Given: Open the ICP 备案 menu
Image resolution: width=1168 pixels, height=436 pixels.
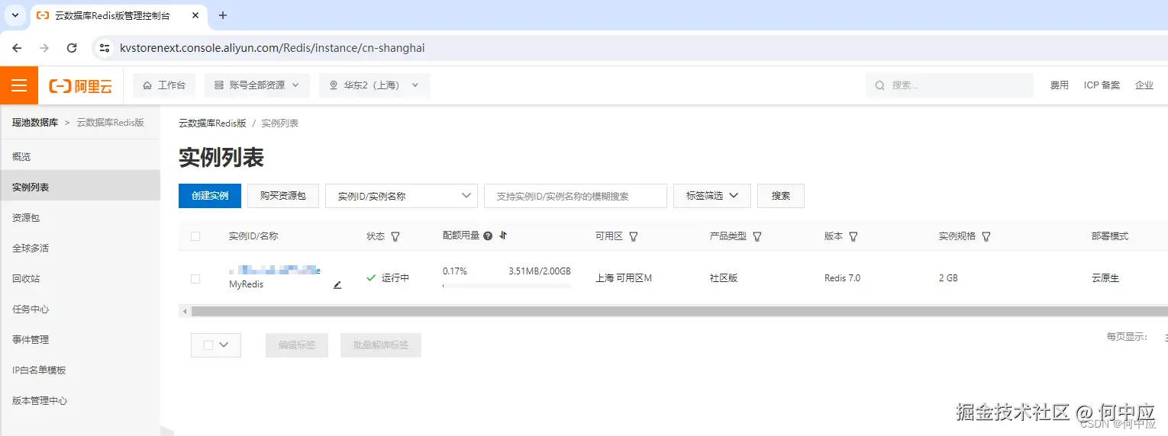Looking at the screenshot, I should 1102,85.
